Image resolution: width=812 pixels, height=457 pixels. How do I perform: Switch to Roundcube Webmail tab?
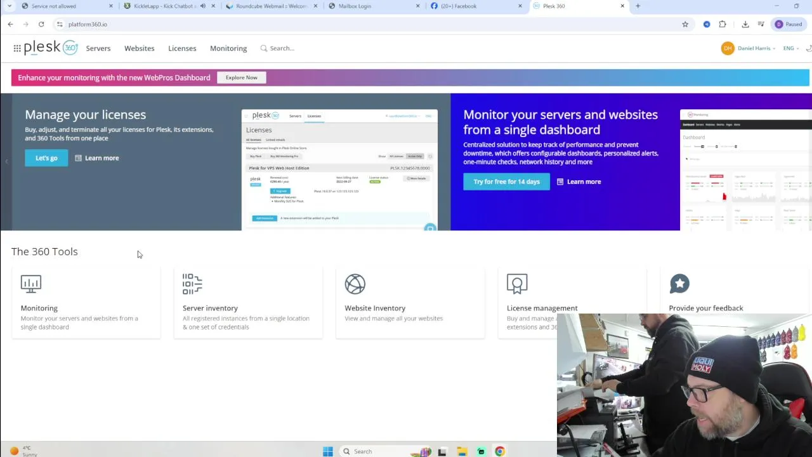coord(272,6)
